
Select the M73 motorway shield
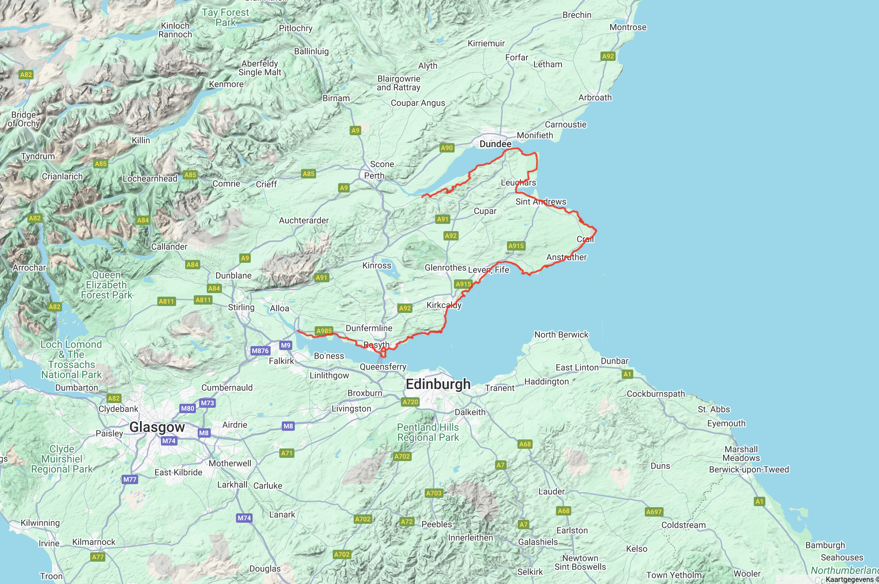pos(207,403)
